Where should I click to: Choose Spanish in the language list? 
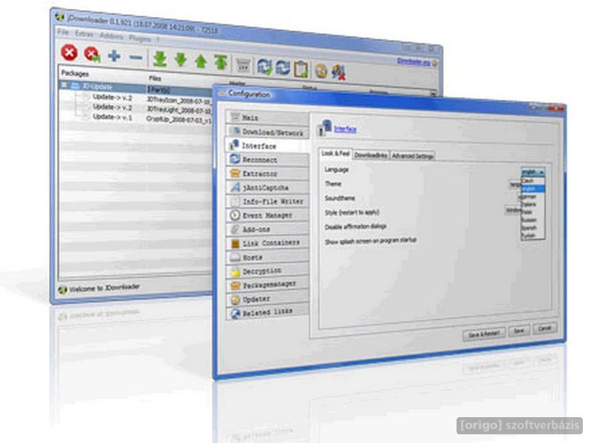tap(533, 227)
